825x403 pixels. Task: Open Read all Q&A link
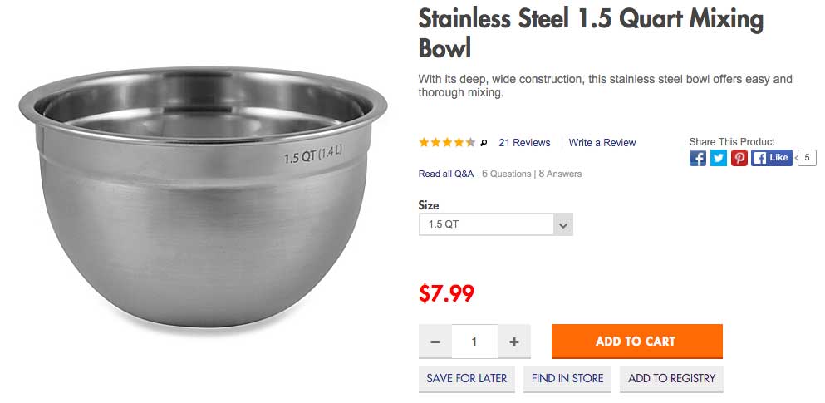point(446,174)
